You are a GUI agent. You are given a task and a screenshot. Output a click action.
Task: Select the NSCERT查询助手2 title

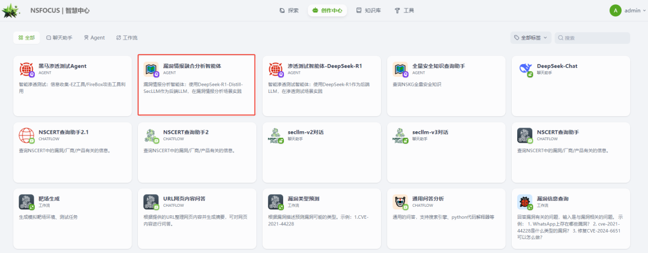click(186, 132)
